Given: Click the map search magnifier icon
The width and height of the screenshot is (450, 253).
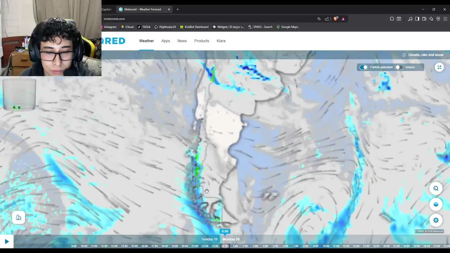Looking at the screenshot, I should point(436,188).
